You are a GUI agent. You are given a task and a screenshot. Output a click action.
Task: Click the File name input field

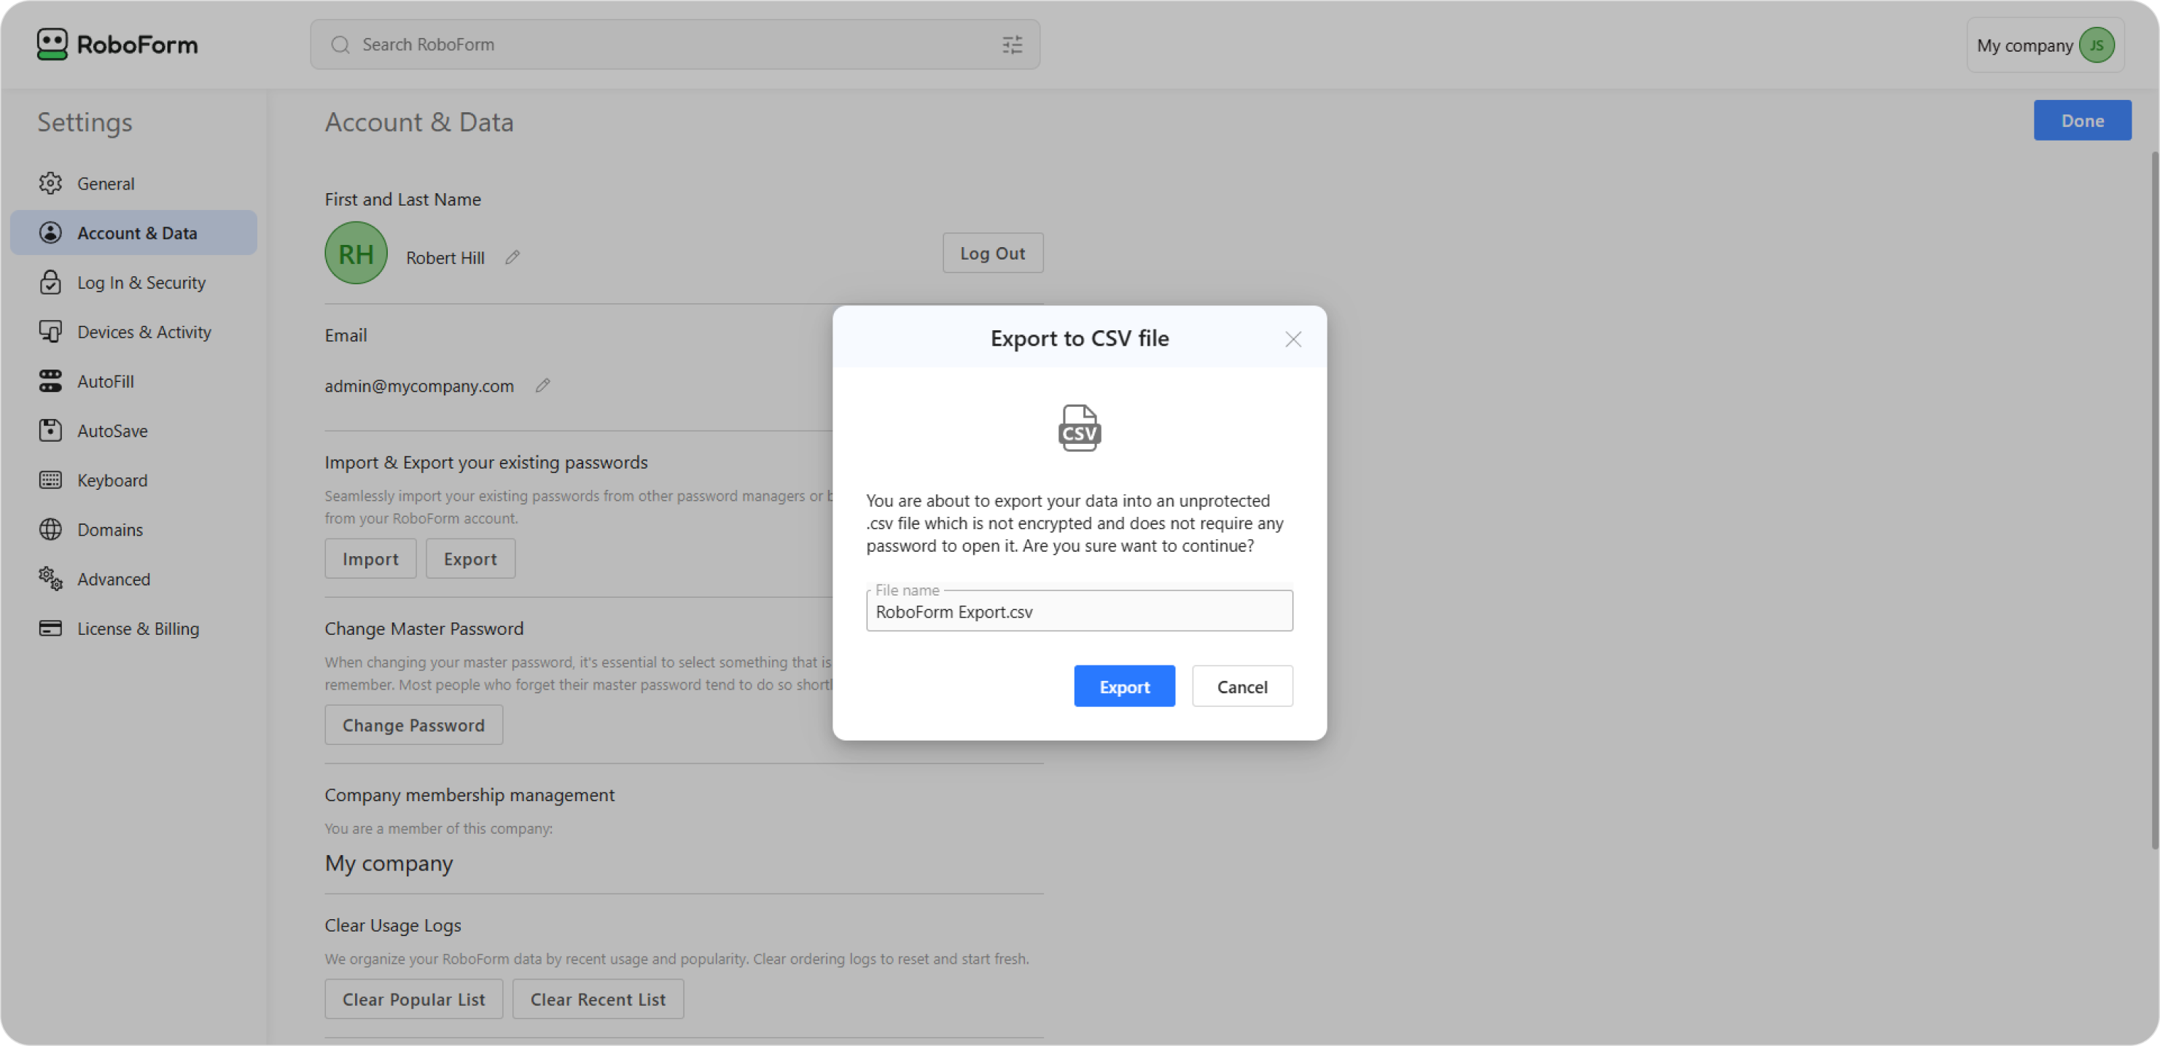point(1079,611)
